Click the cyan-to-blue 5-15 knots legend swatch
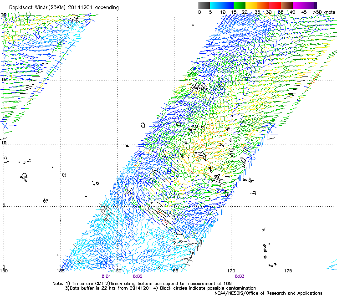This screenshot has width=337, height=296. [222, 5]
